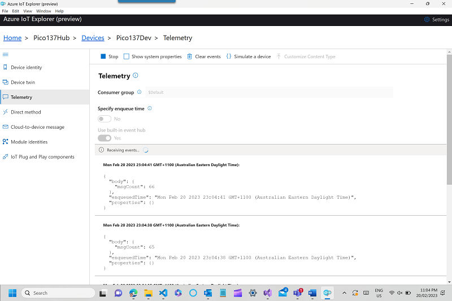Open Windows Start menu
Image resolution: width=452 pixels, height=301 pixels.
12,293
